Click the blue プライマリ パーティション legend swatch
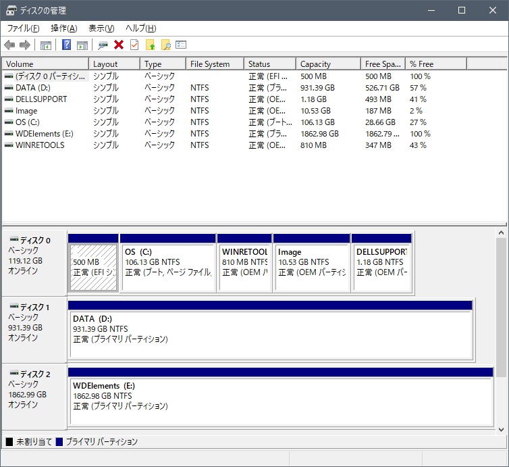The width and height of the screenshot is (509, 467). (x=59, y=442)
